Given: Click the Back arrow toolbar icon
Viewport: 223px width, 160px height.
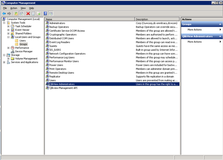Looking at the screenshot, I should (x=4, y=13).
